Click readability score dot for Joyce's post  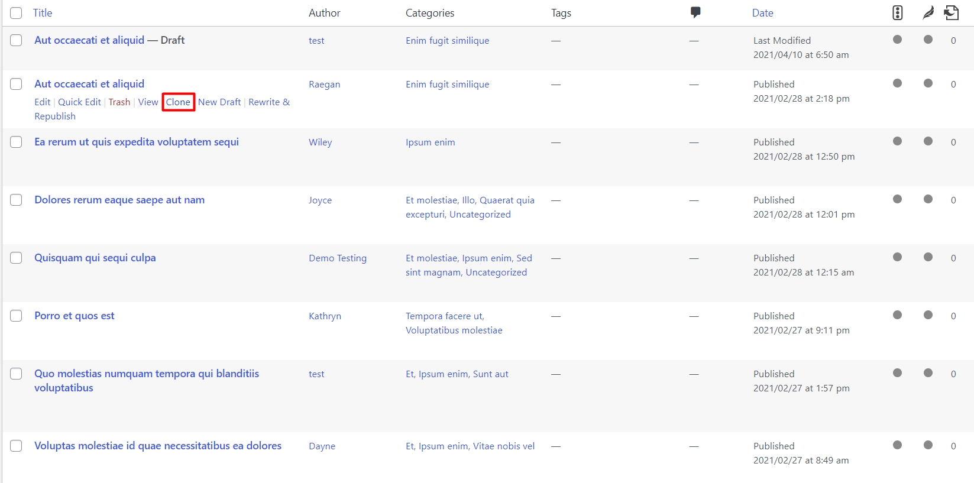(928, 199)
